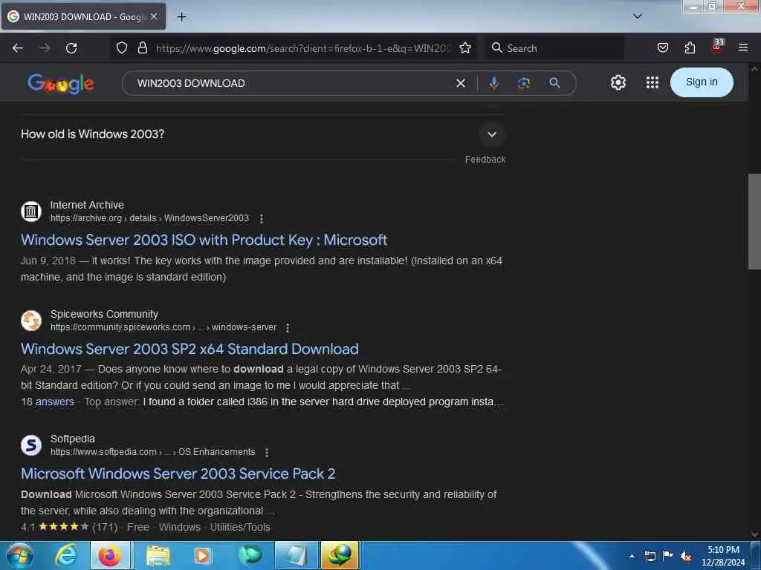Open Spiceworks result options menu
Viewport: 761px width, 570px height.
tap(288, 327)
